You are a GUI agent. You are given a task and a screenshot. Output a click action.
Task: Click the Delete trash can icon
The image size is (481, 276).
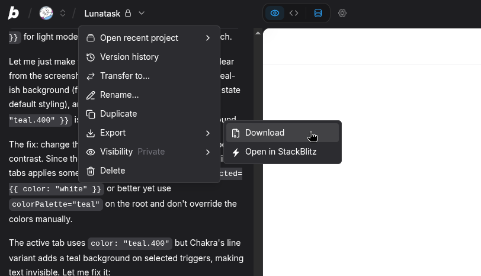pos(91,171)
